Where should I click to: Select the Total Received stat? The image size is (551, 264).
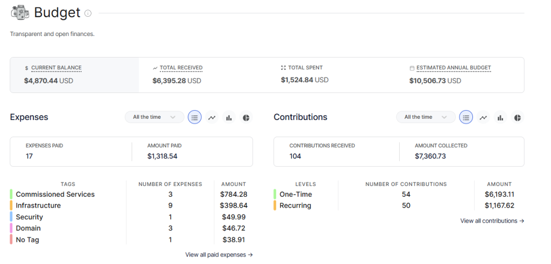coord(181,68)
